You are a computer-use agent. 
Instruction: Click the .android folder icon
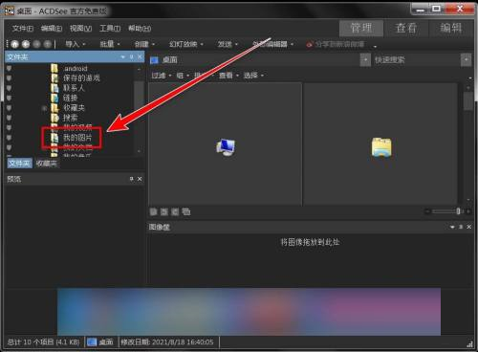click(54, 68)
